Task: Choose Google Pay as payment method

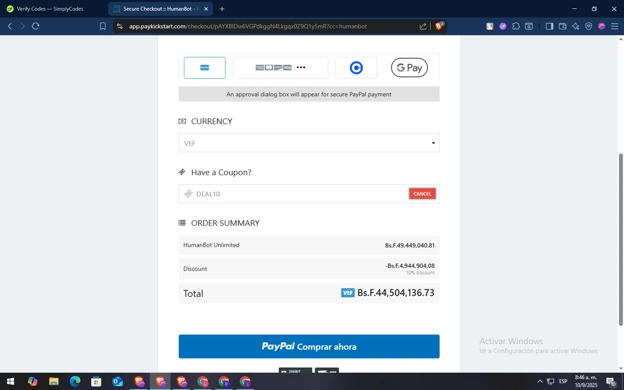Action: pyautogui.click(x=409, y=68)
